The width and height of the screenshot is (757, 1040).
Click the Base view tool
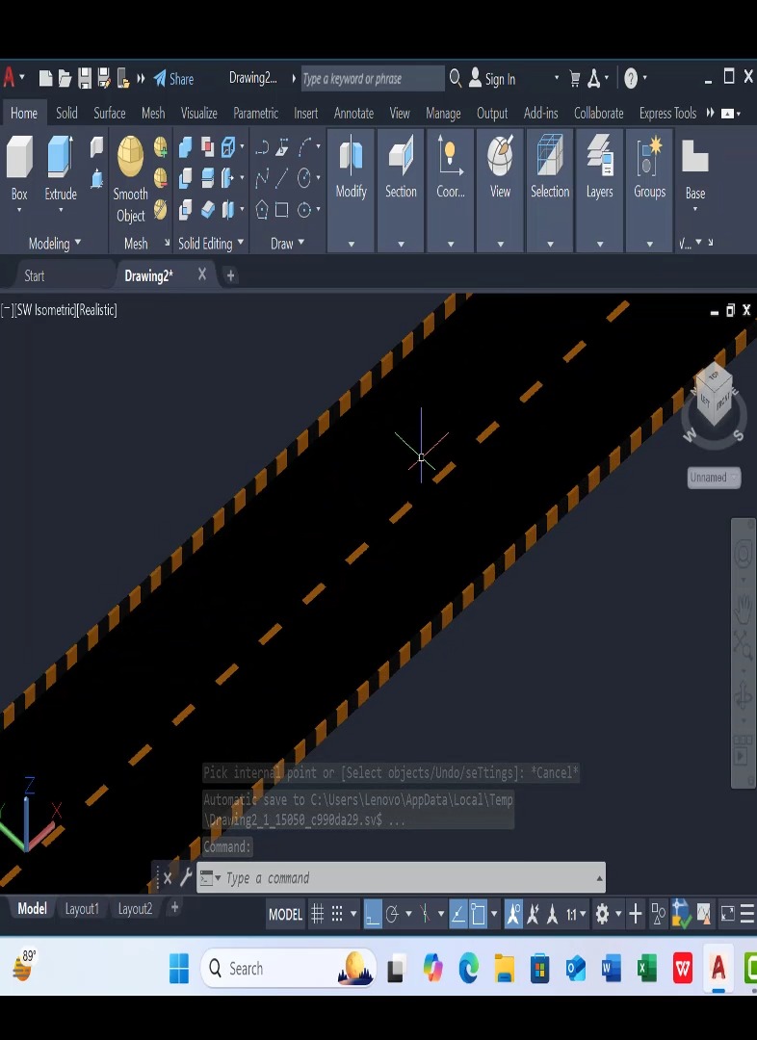[695, 158]
